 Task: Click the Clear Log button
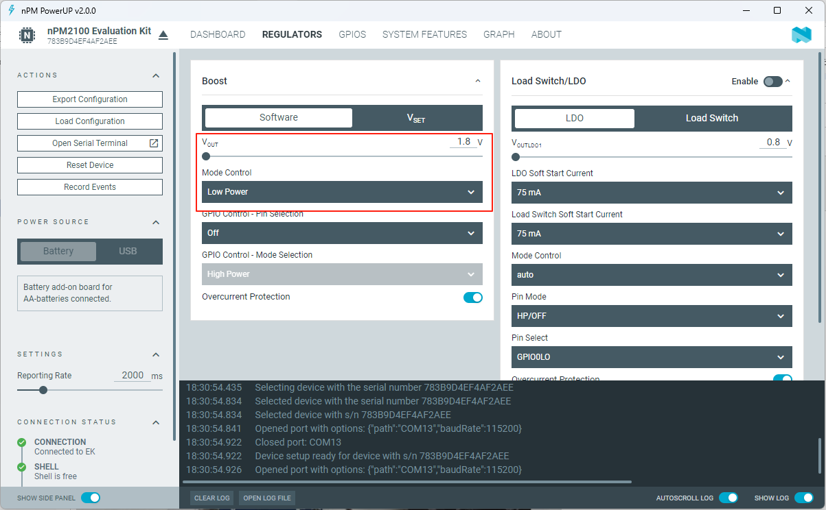[x=211, y=498]
